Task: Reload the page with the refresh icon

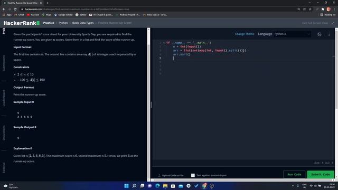Action: pyautogui.click(x=15, y=9)
